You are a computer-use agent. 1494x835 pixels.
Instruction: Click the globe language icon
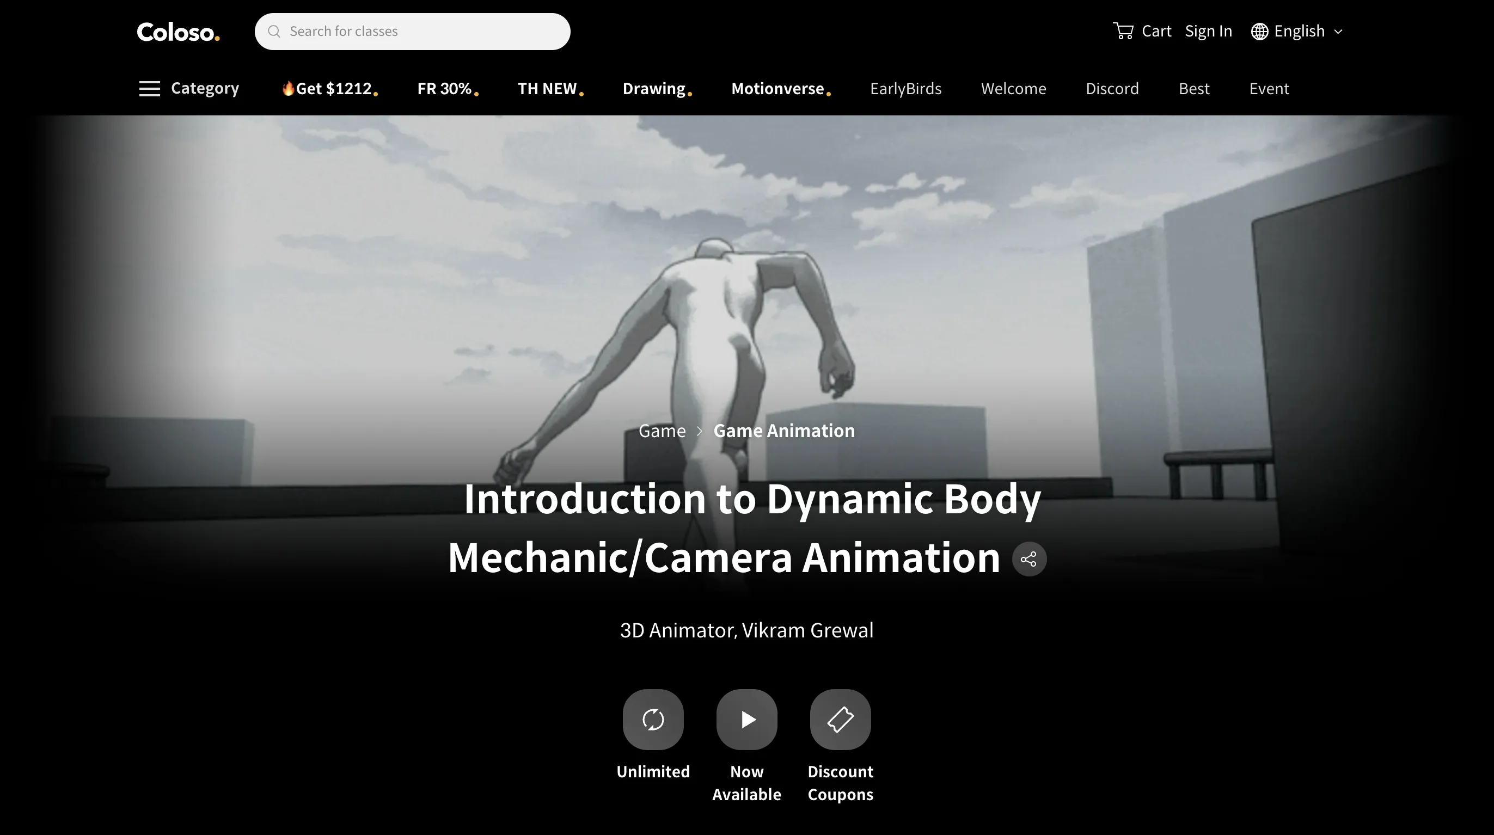click(x=1259, y=32)
